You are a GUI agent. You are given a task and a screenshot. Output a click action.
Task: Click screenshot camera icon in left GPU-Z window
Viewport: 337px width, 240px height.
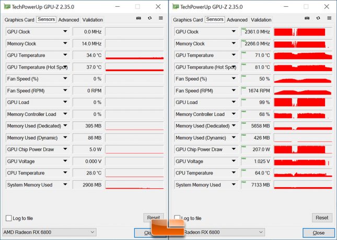[x=138, y=18]
